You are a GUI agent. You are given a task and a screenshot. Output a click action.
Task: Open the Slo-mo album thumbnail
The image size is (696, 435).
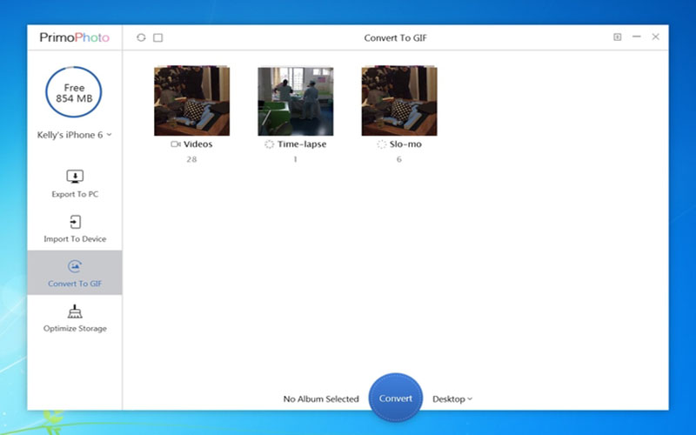point(399,101)
